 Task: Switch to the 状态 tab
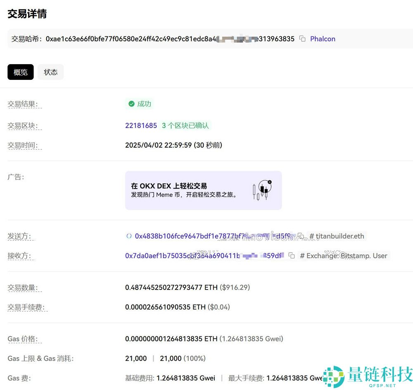point(50,72)
